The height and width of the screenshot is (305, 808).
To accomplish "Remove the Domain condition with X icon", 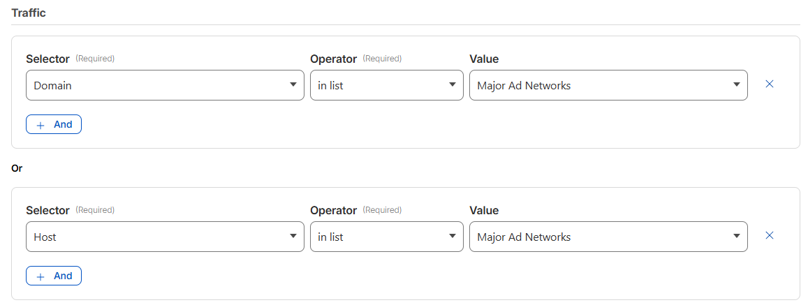I will coord(770,84).
